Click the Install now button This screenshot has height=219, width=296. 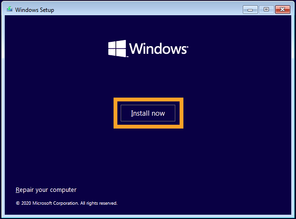point(148,113)
